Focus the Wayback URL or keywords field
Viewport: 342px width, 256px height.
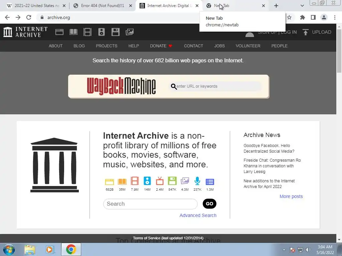[216, 86]
